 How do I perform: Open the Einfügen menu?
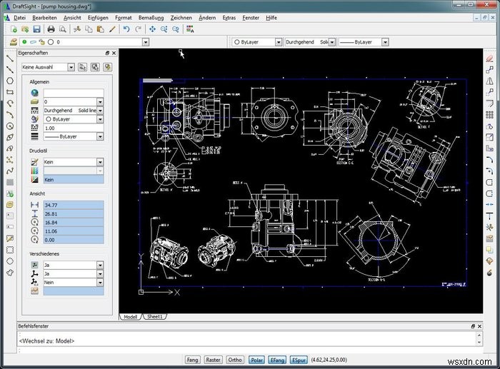click(98, 18)
